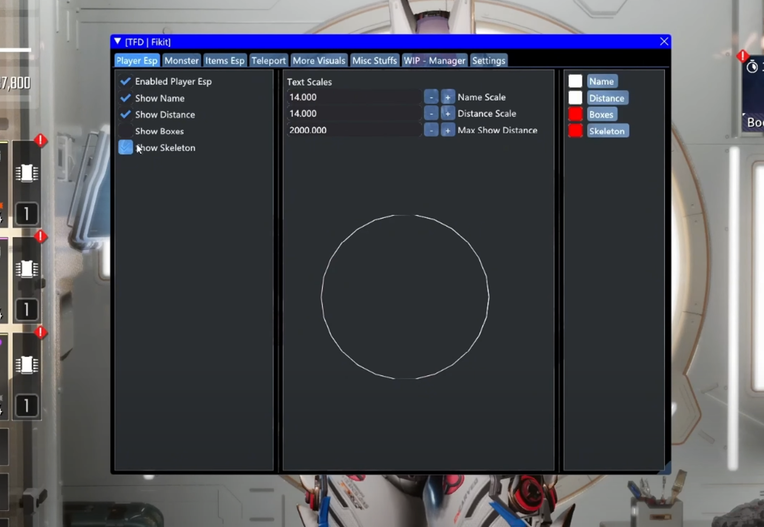This screenshot has height=527, width=764.
Task: Open the red Boxes color swatch
Action: coord(575,114)
